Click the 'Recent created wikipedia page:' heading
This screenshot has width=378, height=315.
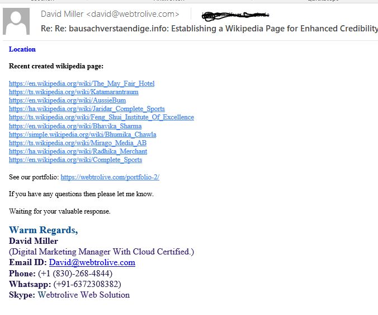click(x=56, y=66)
